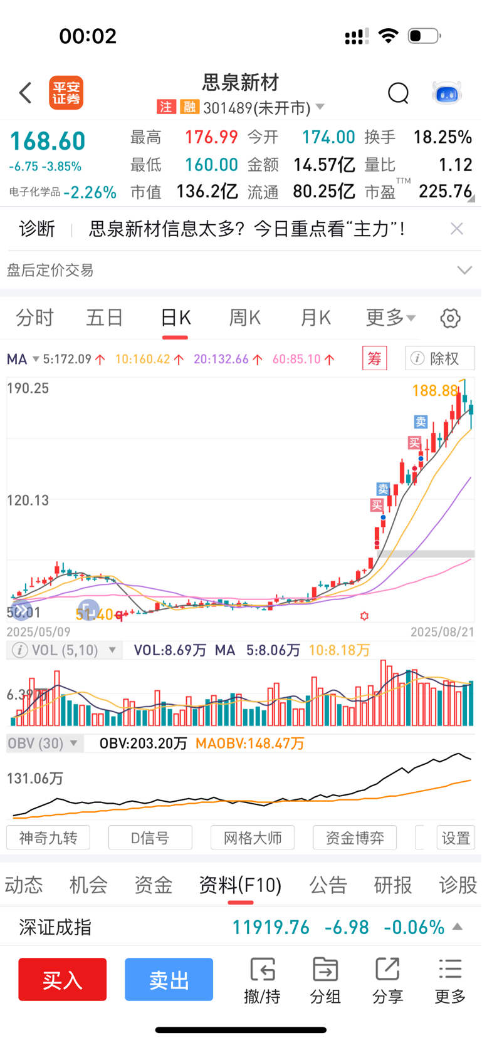The height and width of the screenshot is (1043, 482).
Task: Tap the 换手 18.25% value
Action: [443, 137]
